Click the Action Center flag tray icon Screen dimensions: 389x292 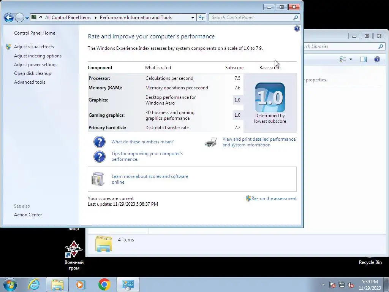[332, 285]
